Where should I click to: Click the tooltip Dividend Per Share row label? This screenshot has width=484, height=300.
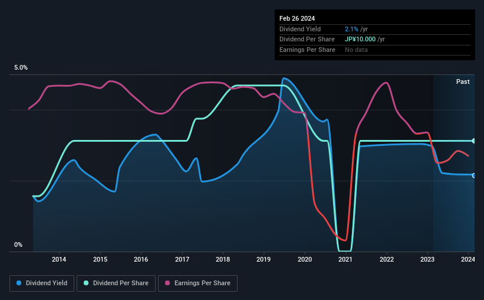(307, 40)
